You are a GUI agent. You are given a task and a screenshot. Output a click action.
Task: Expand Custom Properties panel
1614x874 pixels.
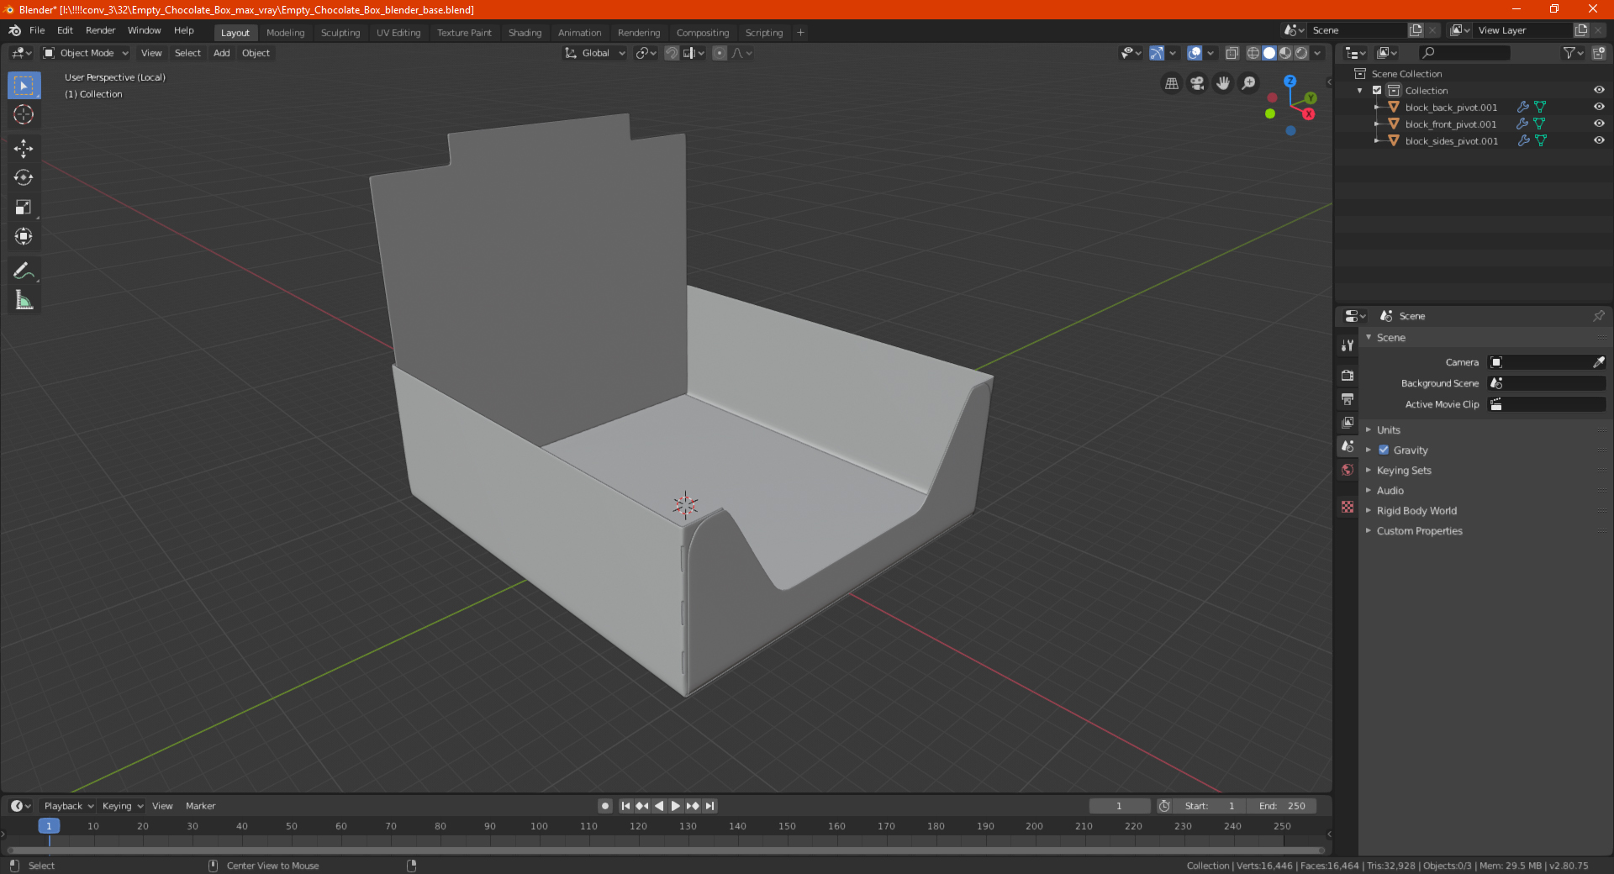click(x=1419, y=530)
